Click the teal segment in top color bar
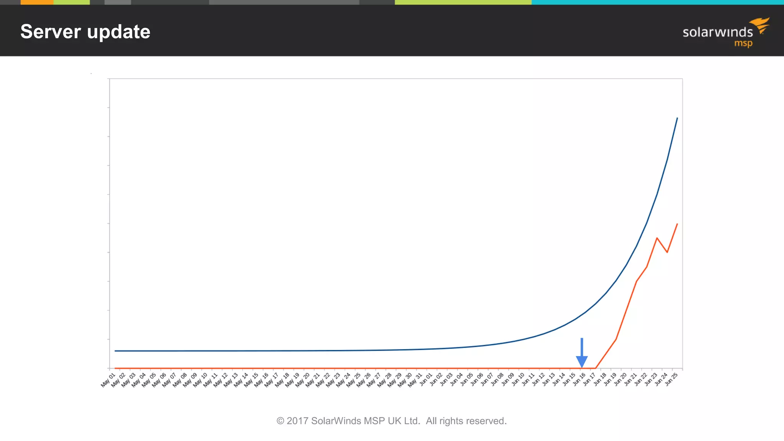This screenshot has height=441, width=784. (x=657, y=2)
